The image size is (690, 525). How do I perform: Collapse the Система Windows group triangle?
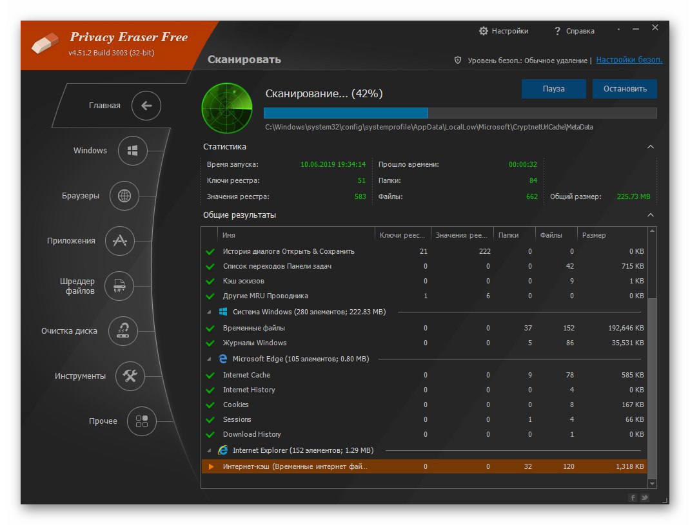click(209, 312)
